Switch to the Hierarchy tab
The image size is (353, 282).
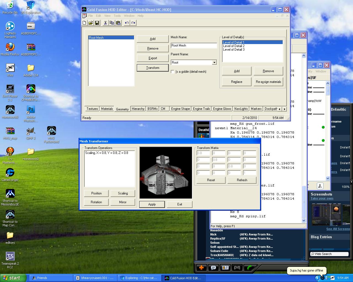click(x=138, y=109)
